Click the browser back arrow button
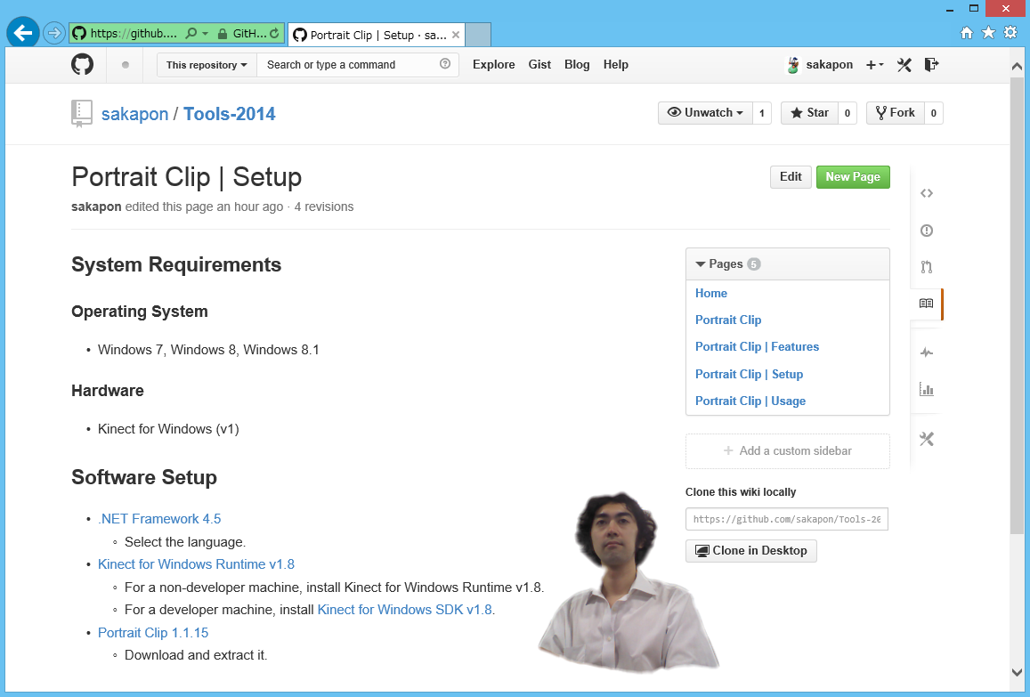 (x=23, y=32)
